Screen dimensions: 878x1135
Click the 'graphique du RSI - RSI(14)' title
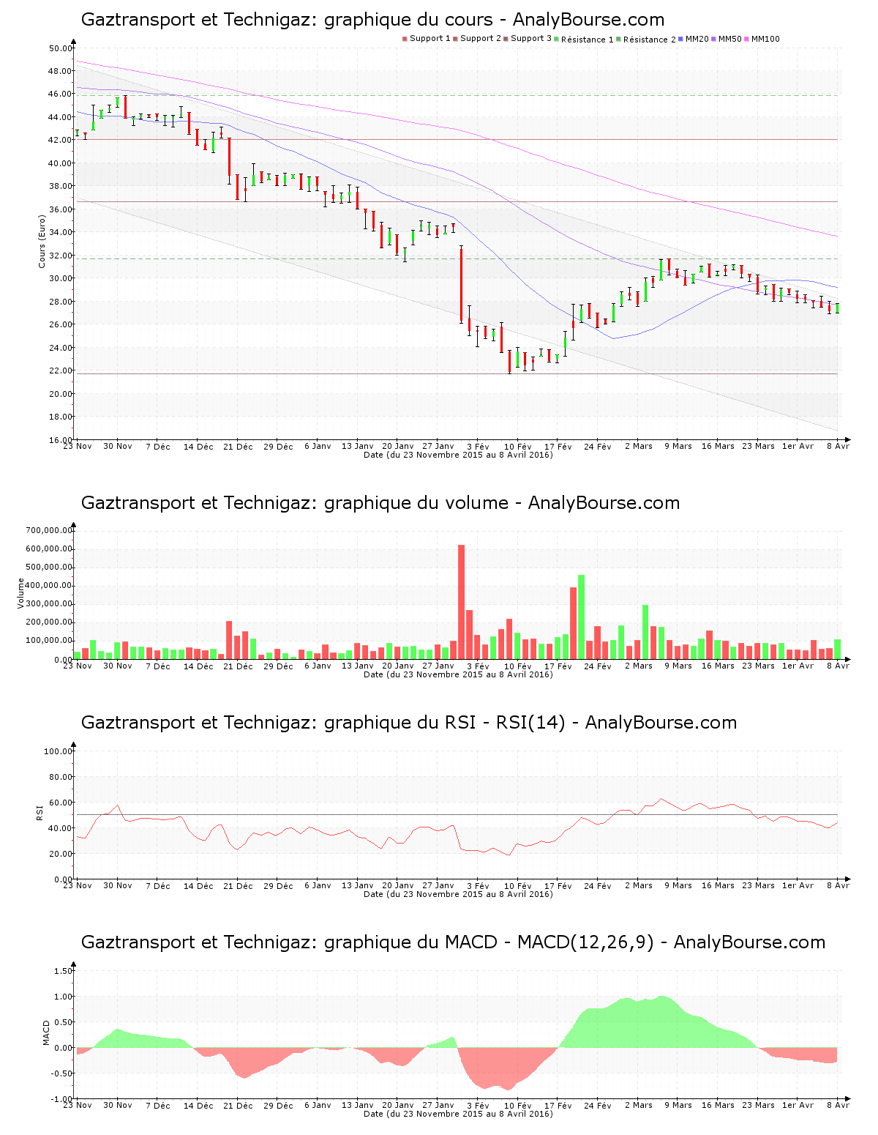pyautogui.click(x=409, y=723)
